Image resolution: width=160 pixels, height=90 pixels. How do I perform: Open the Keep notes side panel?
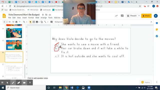(157, 29)
